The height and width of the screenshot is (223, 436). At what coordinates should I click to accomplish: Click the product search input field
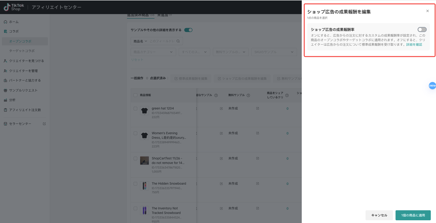(x=162, y=41)
